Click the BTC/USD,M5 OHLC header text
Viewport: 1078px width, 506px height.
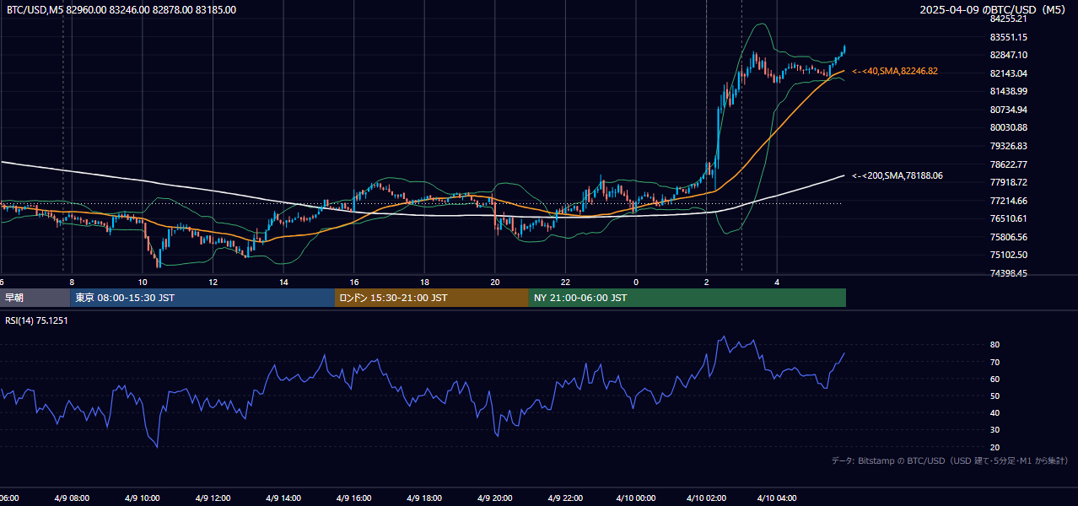(121, 10)
